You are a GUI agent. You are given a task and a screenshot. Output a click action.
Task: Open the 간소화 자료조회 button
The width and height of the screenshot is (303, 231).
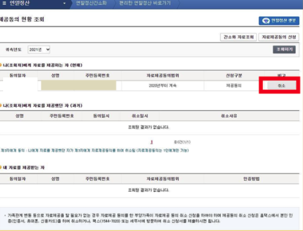(x=239, y=37)
